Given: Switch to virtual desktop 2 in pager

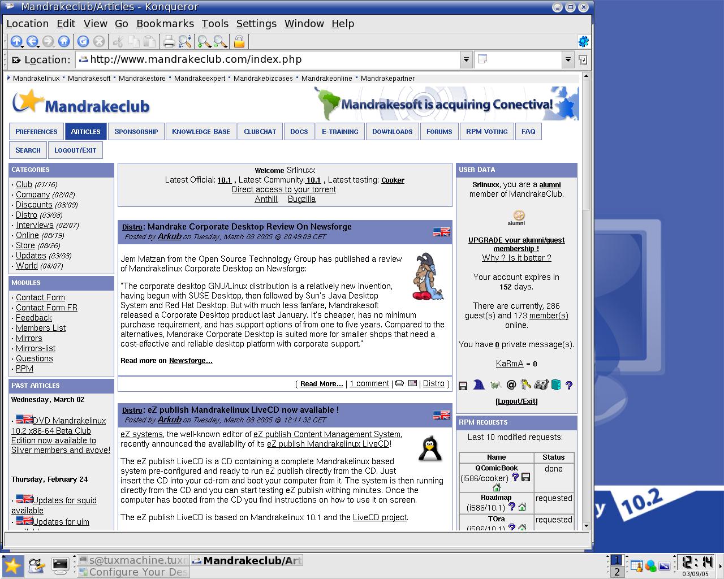Looking at the screenshot, I should pyautogui.click(x=617, y=572).
